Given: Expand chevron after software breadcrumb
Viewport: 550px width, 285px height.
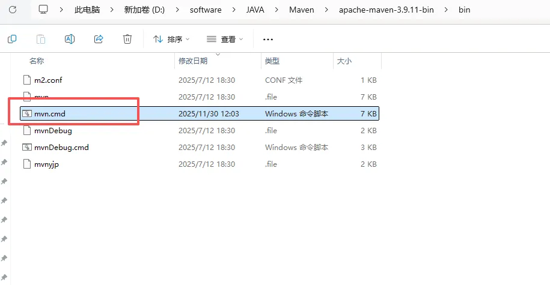Looking at the screenshot, I should 234,10.
